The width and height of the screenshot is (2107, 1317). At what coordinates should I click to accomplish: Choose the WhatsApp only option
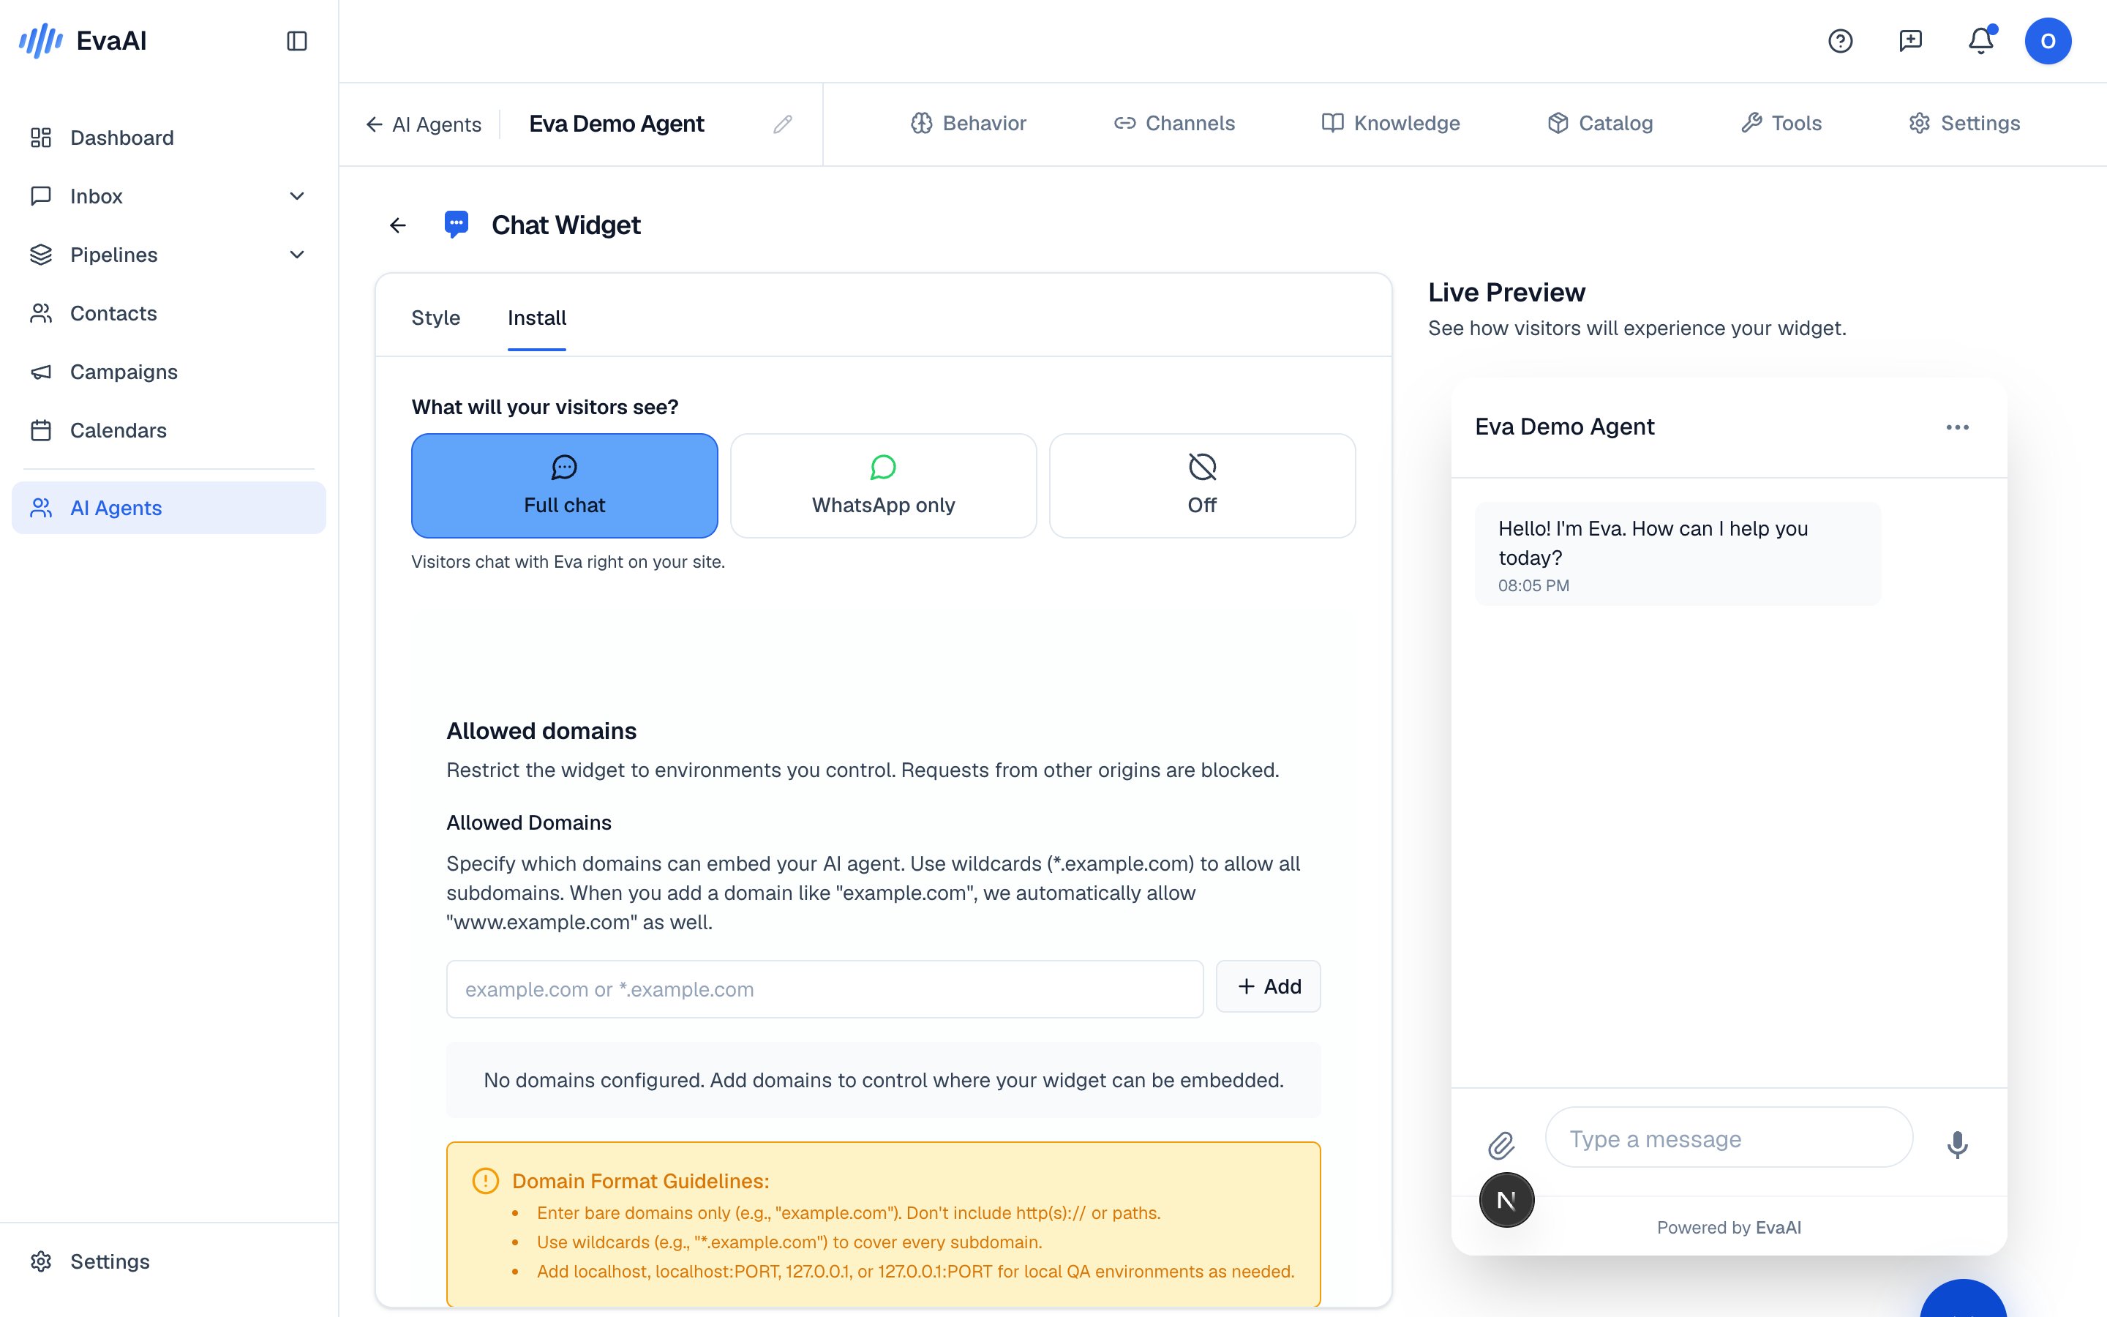(883, 485)
